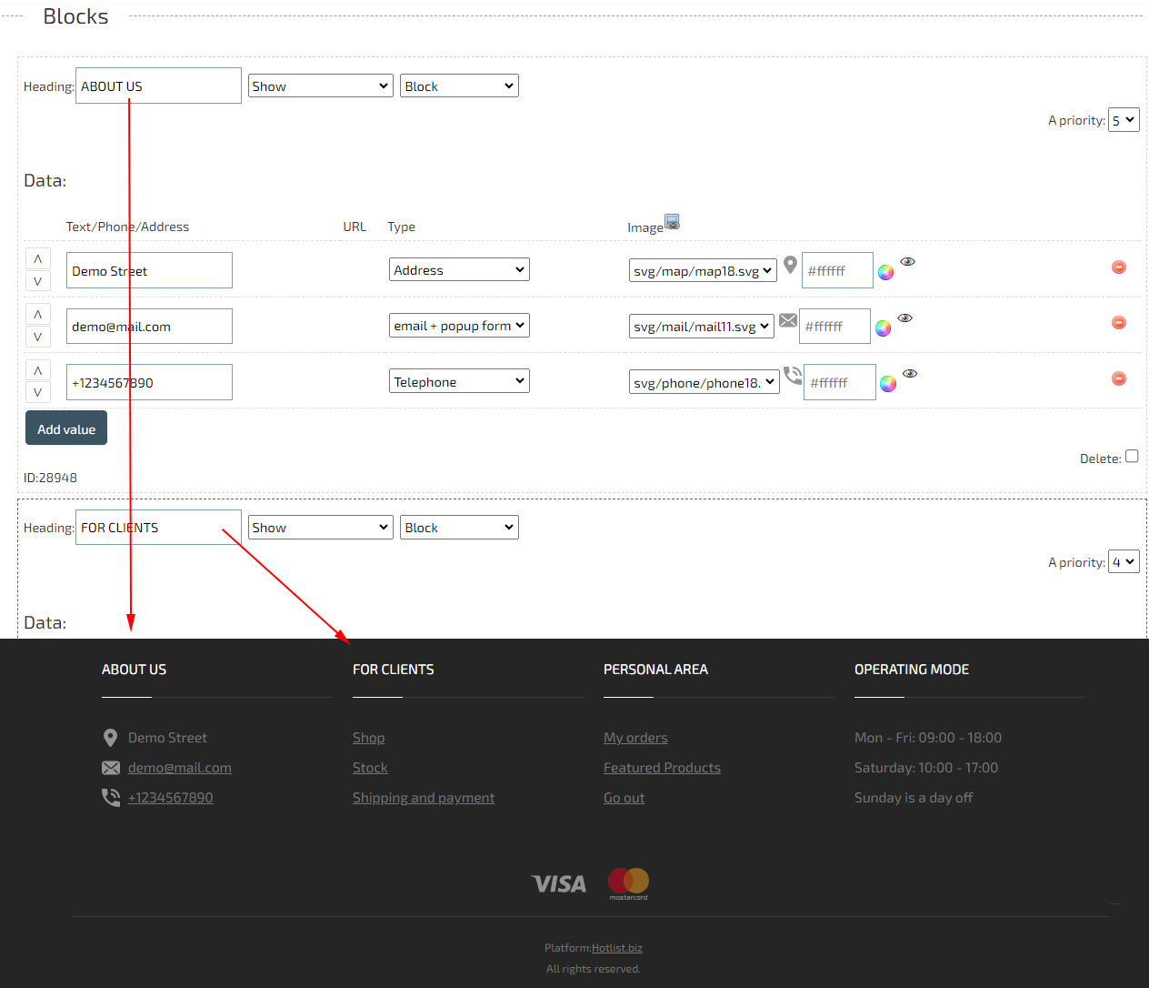Click Shop link in footer
Viewport: 1149px width, 988px height.
tap(368, 738)
